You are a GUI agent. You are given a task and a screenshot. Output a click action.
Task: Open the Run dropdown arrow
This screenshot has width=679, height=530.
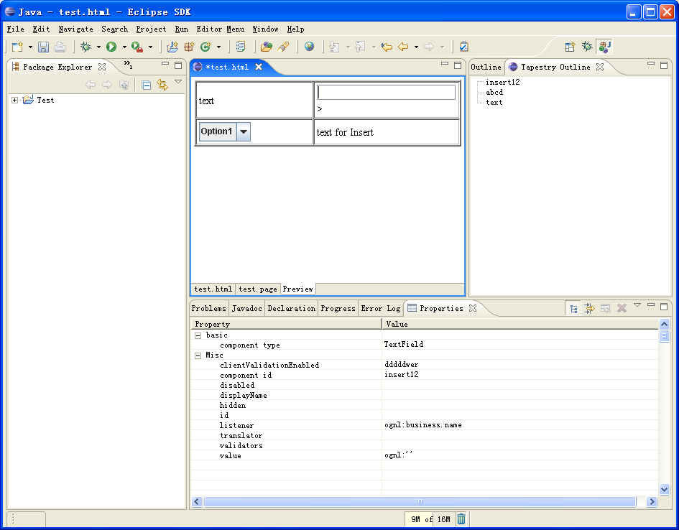pyautogui.click(x=124, y=47)
